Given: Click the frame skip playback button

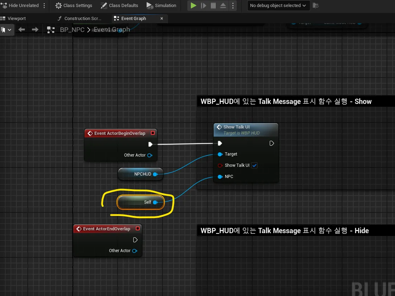Looking at the screenshot, I should [203, 6].
